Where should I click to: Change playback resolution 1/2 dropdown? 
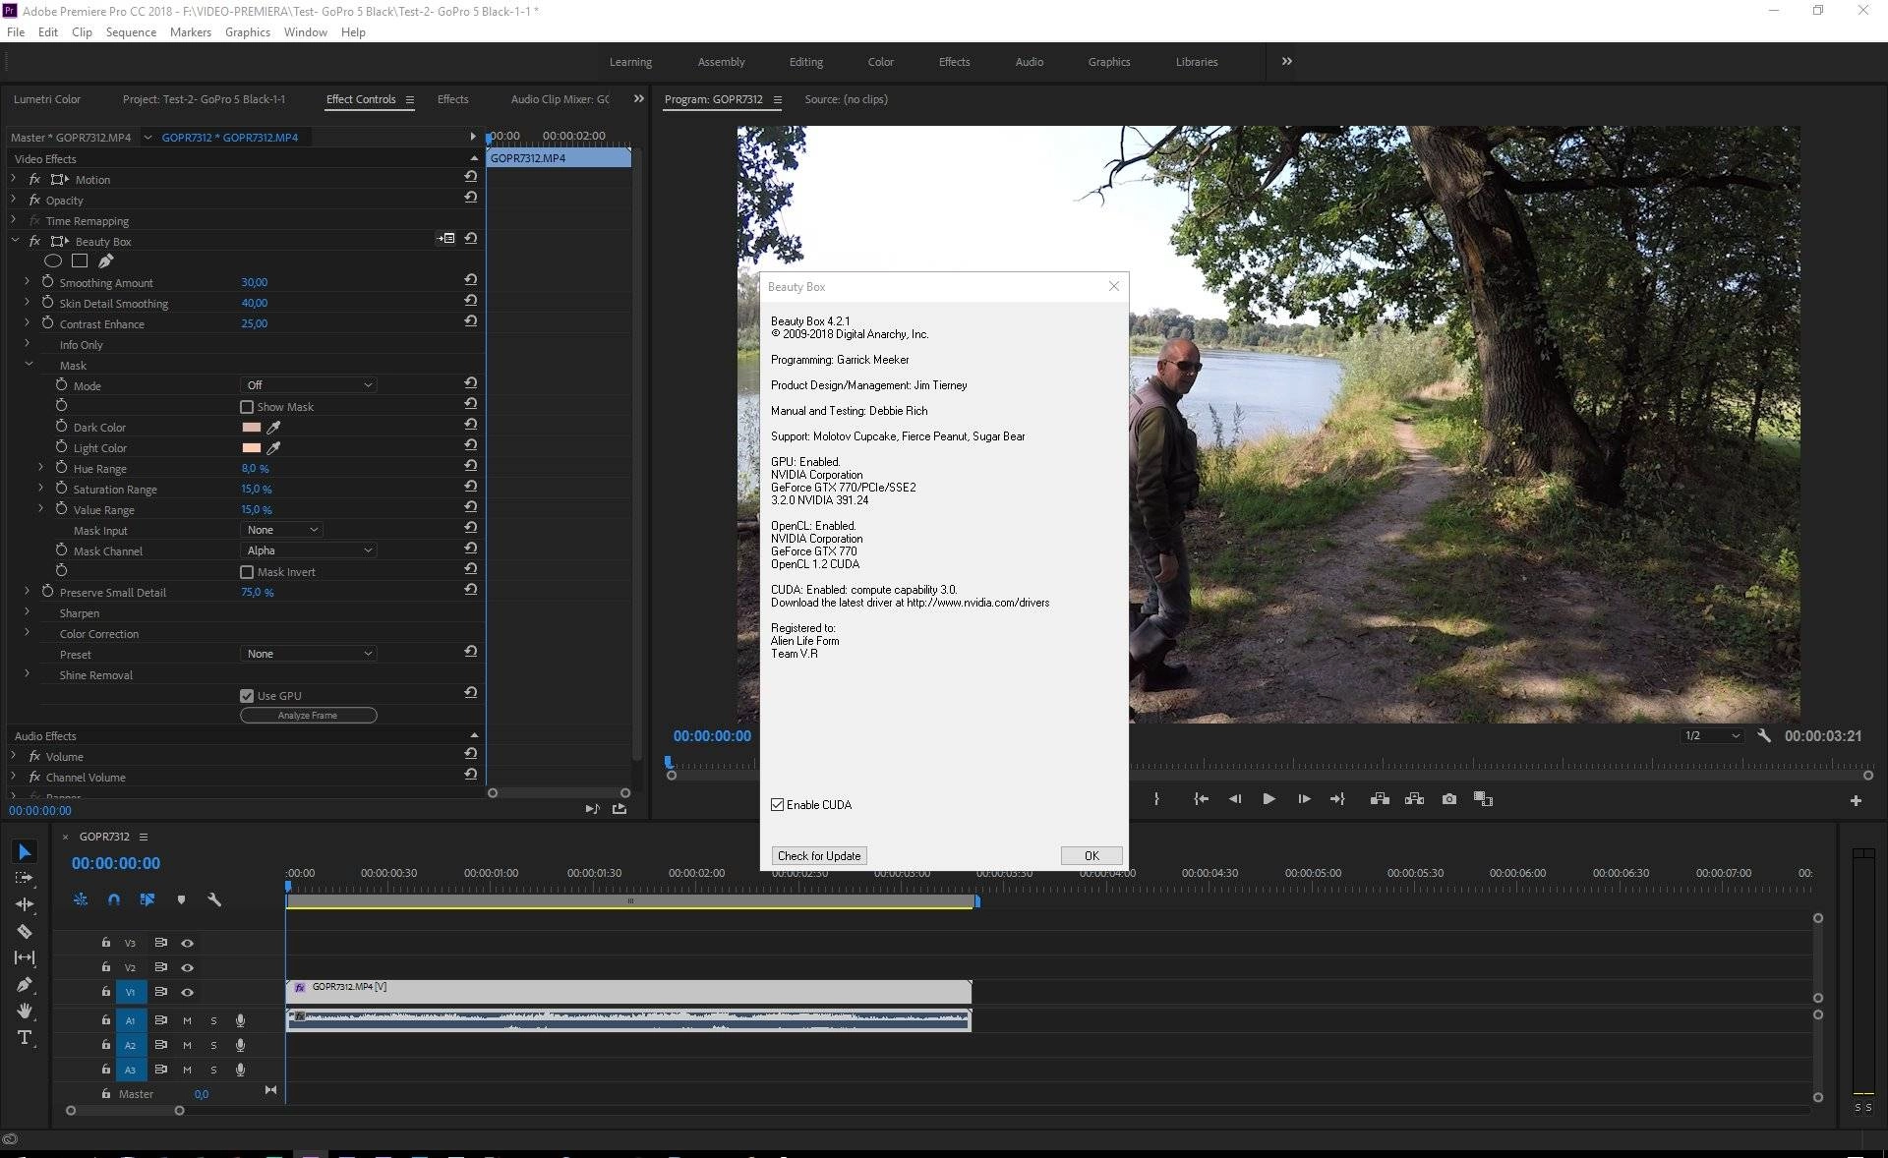pos(1711,735)
